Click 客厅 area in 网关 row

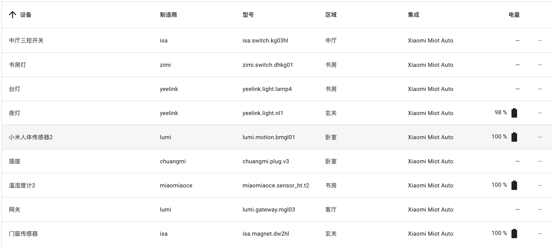[331, 209]
